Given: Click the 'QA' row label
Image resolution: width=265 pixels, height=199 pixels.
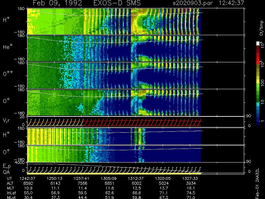Looking at the screenshot, I should point(6,172).
